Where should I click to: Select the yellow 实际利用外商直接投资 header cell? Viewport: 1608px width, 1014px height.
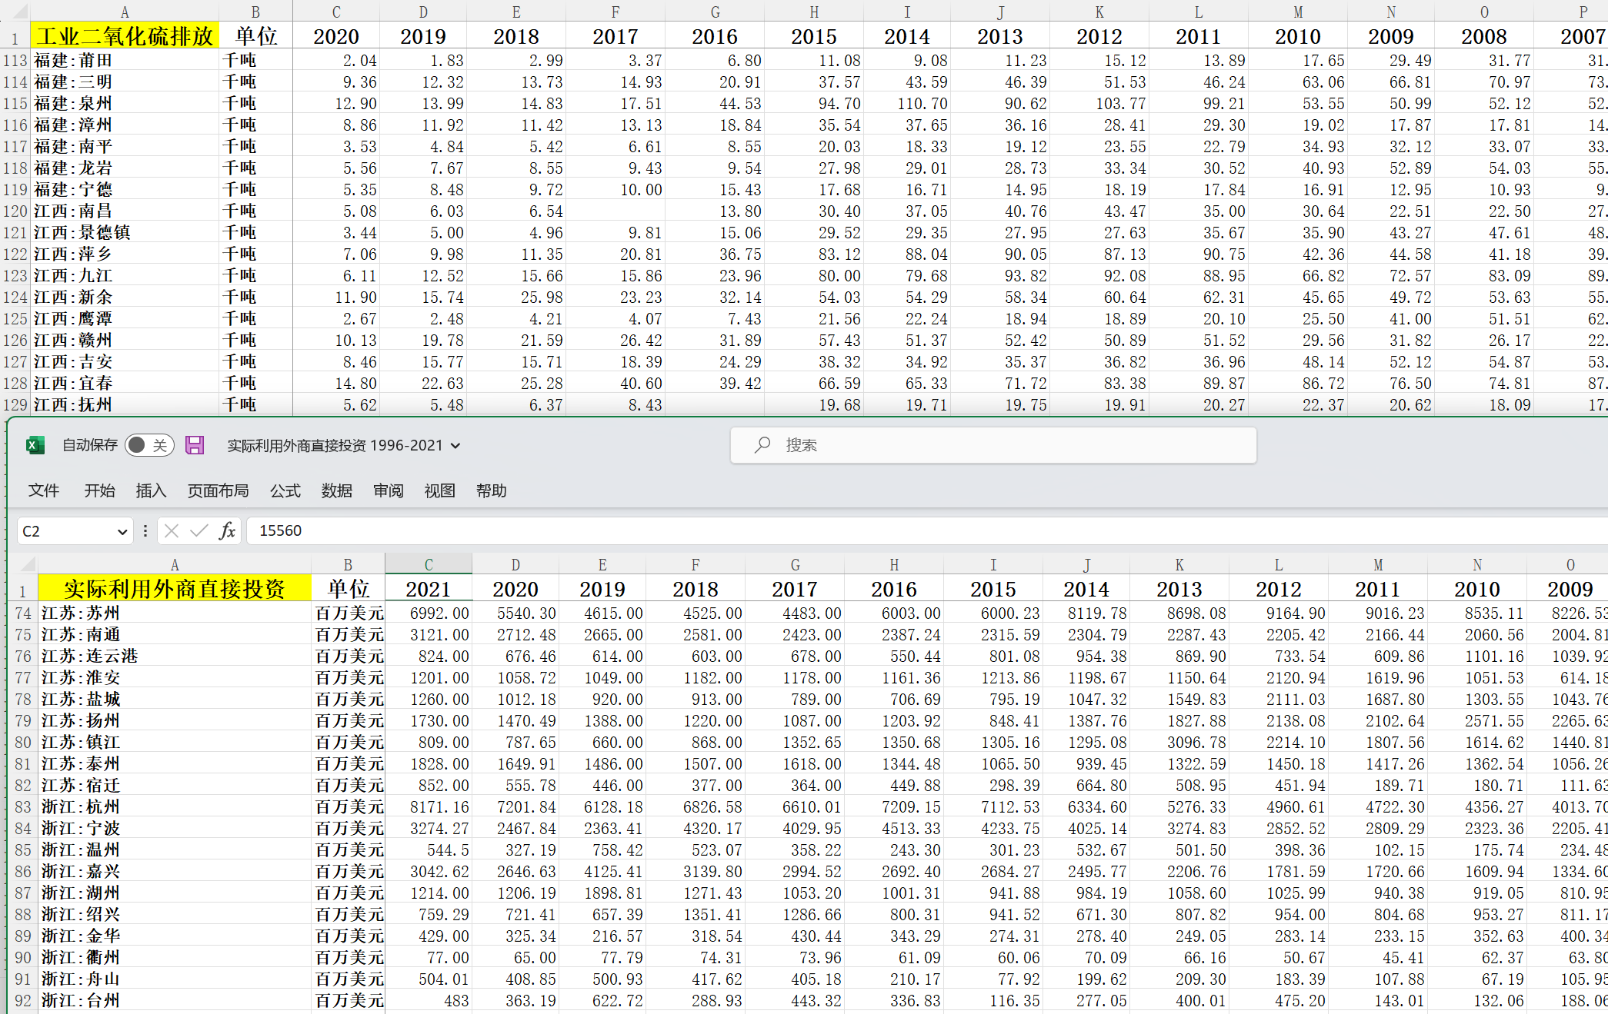click(x=175, y=589)
